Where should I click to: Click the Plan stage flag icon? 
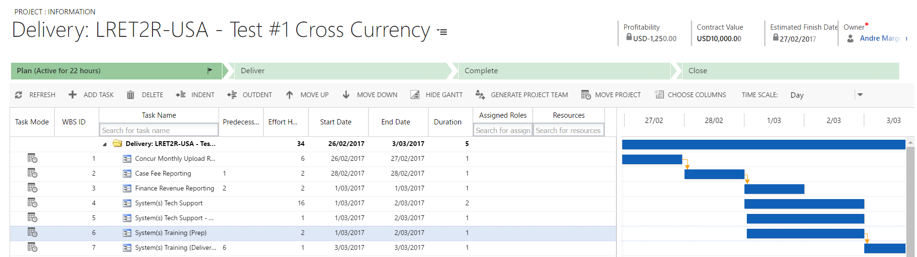coord(209,71)
